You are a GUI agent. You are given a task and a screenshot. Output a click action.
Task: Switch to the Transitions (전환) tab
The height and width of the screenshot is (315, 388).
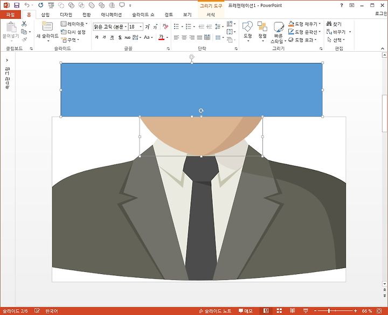(x=86, y=15)
